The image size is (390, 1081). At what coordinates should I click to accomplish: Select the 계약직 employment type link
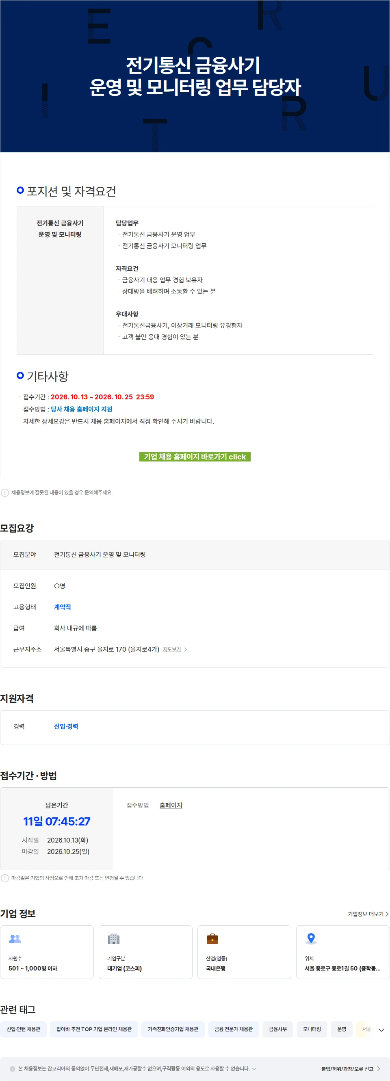point(62,607)
